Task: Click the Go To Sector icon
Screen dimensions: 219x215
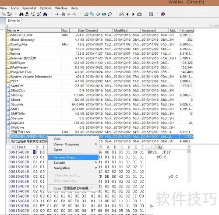Action: 63,14
